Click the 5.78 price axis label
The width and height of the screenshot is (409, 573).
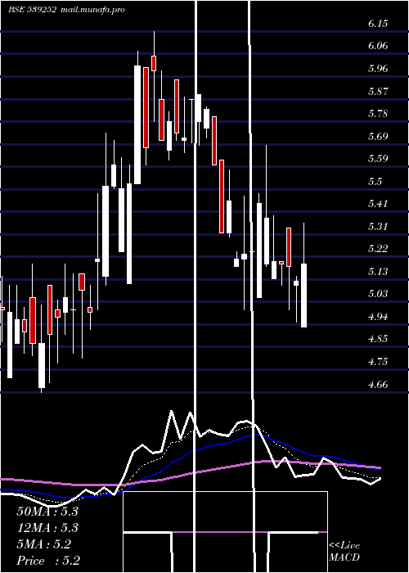coord(378,114)
